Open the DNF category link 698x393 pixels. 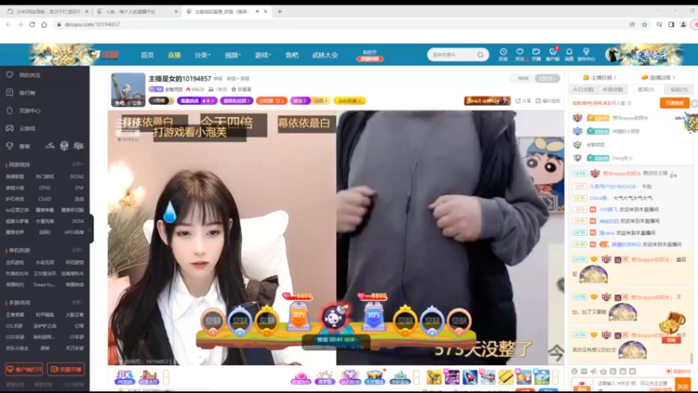tap(79, 188)
